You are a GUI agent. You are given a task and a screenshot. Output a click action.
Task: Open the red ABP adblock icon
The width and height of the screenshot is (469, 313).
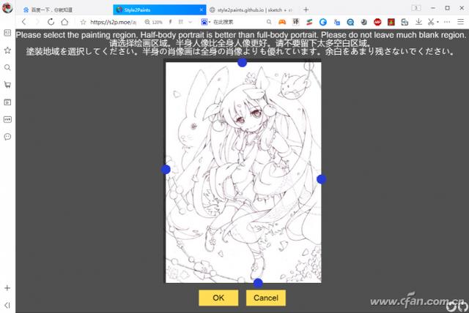click(x=377, y=22)
